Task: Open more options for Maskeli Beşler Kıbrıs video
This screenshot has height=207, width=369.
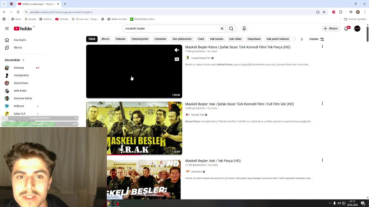Action: coord(322,47)
